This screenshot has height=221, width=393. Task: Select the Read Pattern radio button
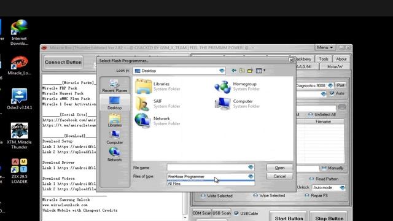click(x=324, y=179)
